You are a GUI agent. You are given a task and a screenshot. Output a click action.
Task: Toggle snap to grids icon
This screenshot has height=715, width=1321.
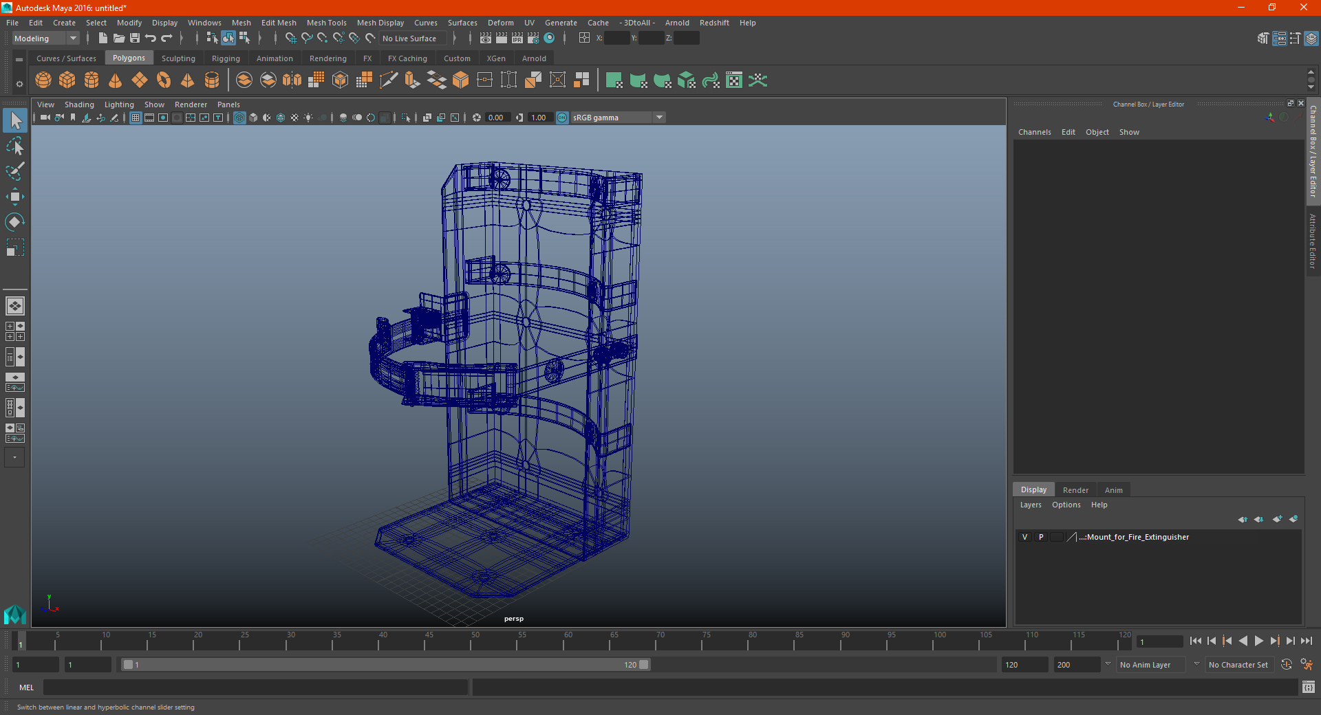pyautogui.click(x=291, y=38)
